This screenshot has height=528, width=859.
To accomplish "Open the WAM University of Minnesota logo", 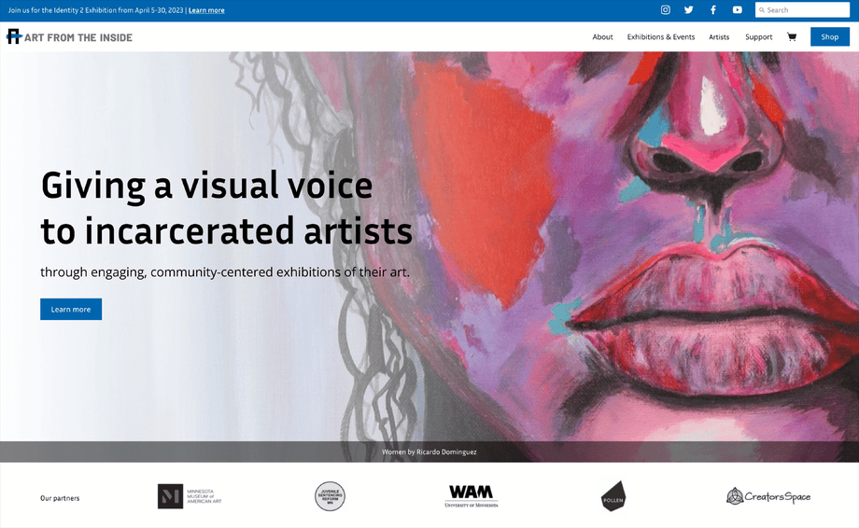I will point(472,496).
